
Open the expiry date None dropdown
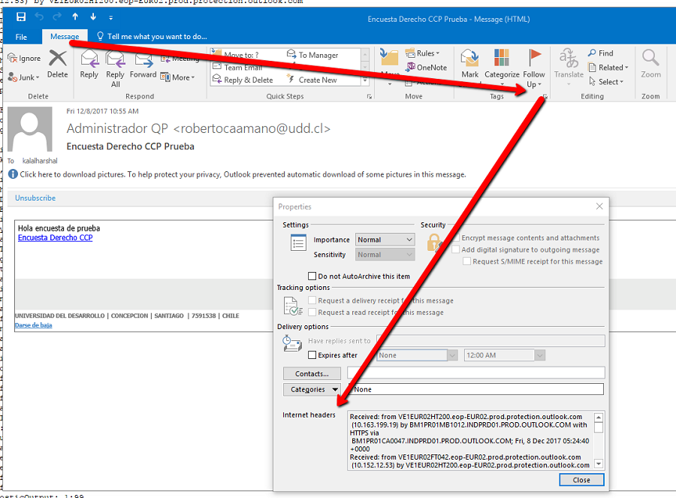pos(452,355)
